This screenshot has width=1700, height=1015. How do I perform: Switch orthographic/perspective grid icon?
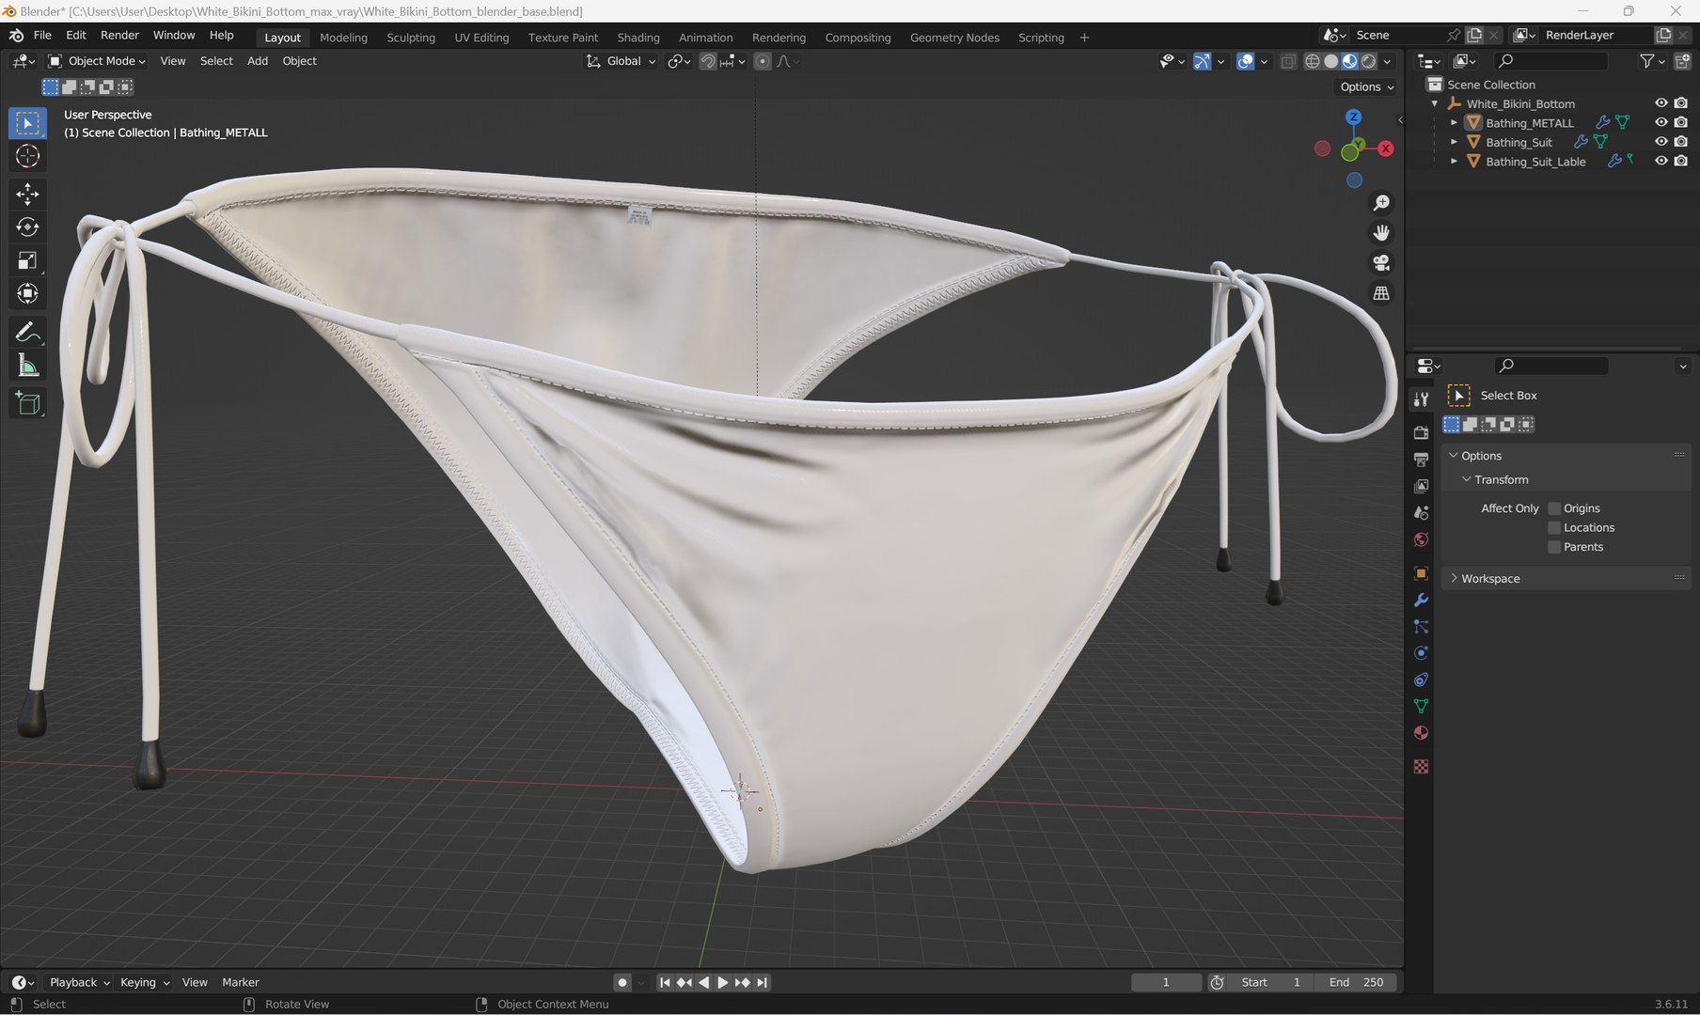pos(1381,293)
